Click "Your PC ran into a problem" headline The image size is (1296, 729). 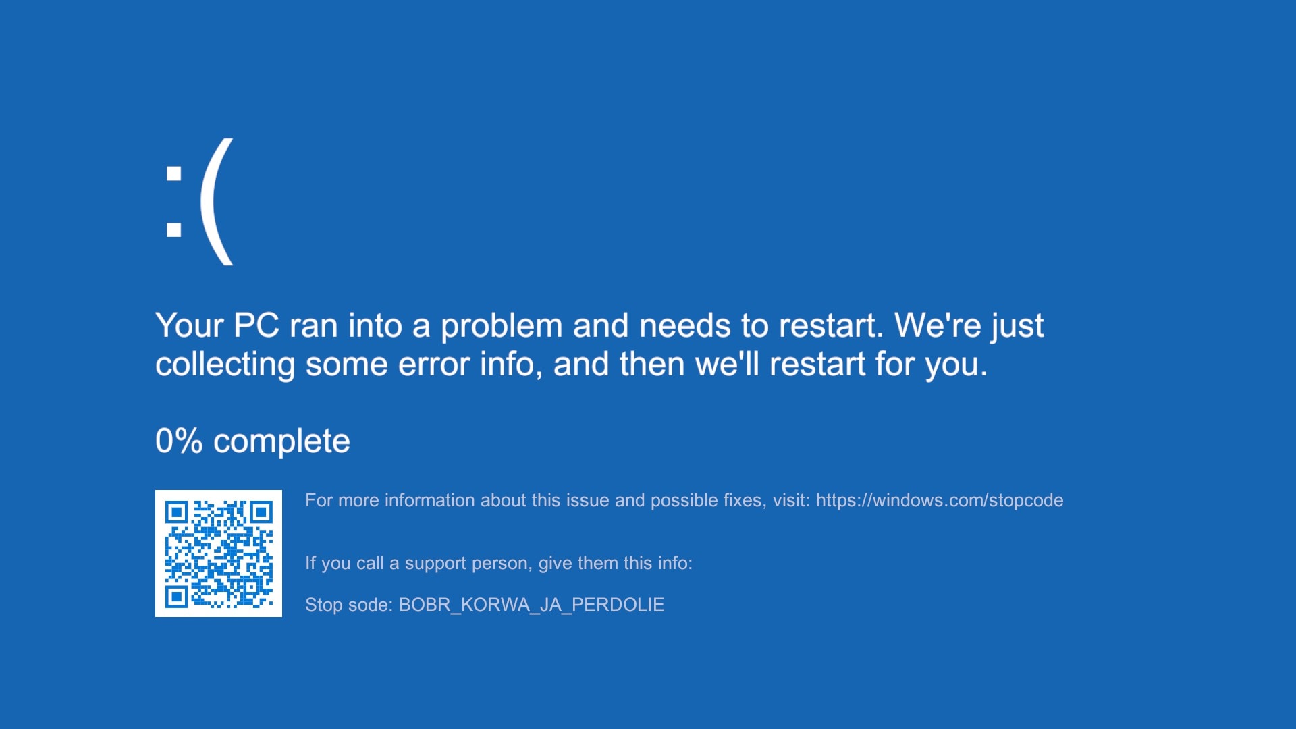358,326
